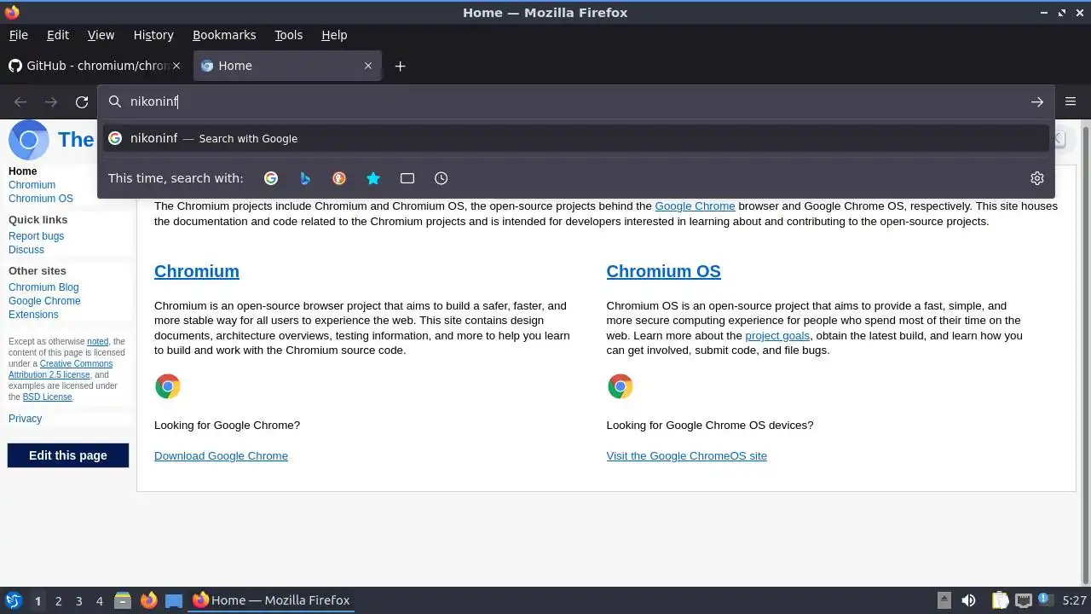Open the Bookmarks menu

[x=224, y=35]
